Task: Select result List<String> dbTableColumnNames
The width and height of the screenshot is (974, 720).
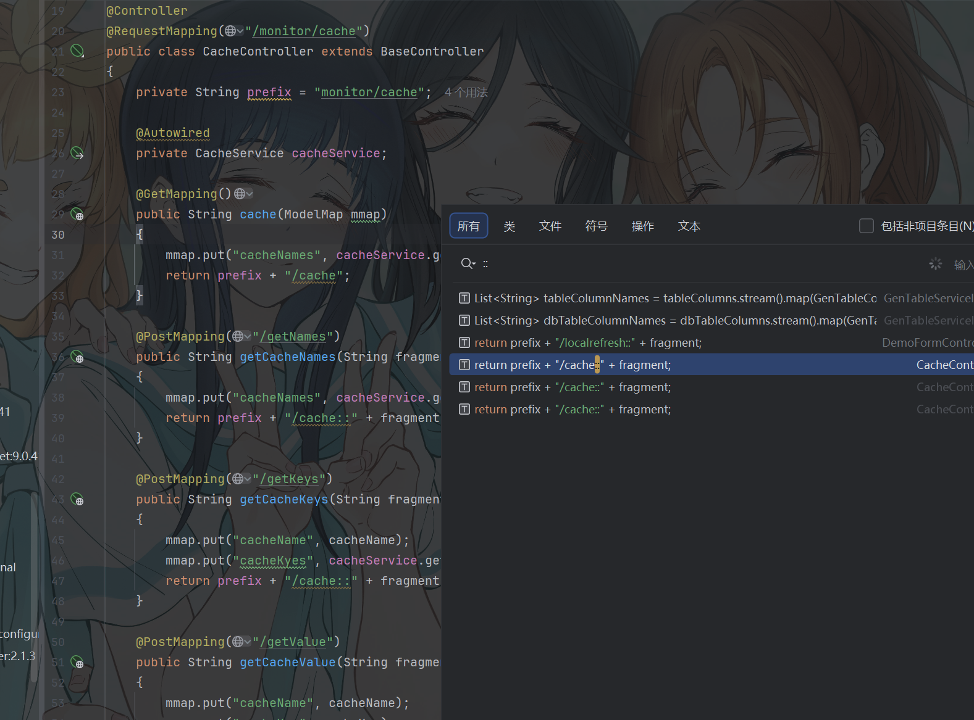Action: point(712,320)
